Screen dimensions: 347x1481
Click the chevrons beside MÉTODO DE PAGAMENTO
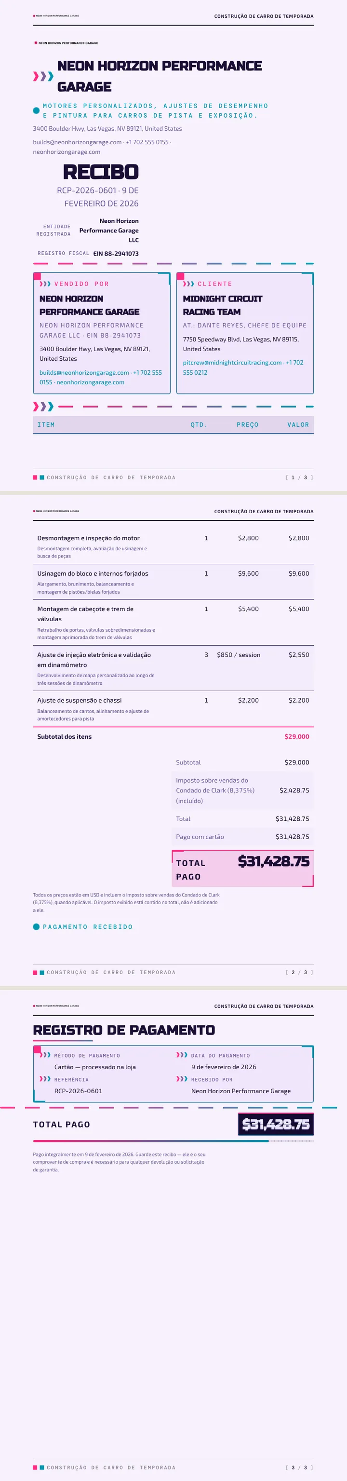(45, 1055)
